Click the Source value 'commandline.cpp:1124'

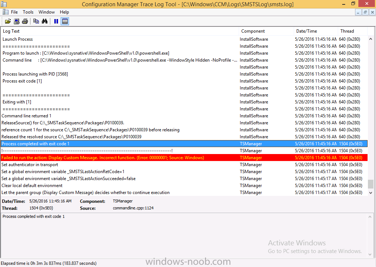[133, 208]
